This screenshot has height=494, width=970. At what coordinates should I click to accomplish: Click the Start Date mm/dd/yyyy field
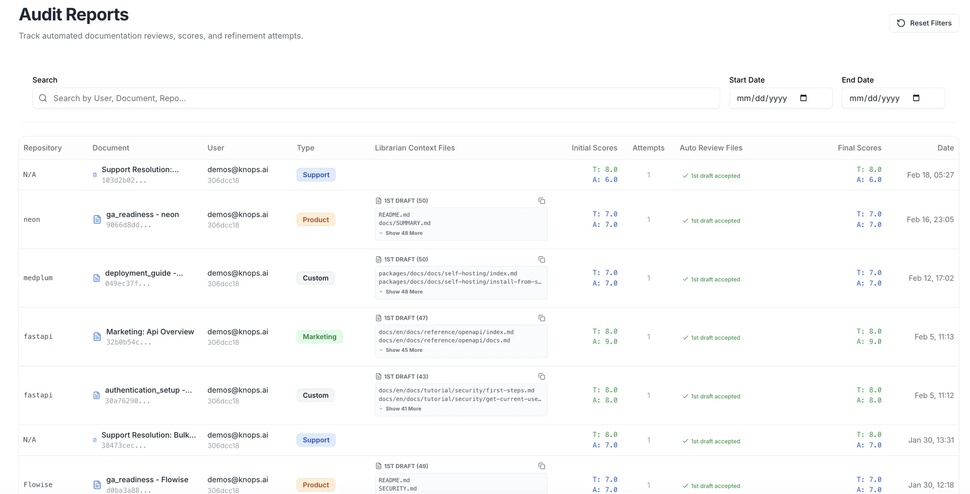click(780, 98)
